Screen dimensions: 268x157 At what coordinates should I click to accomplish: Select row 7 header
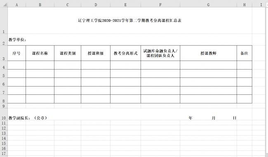pos(4,91)
